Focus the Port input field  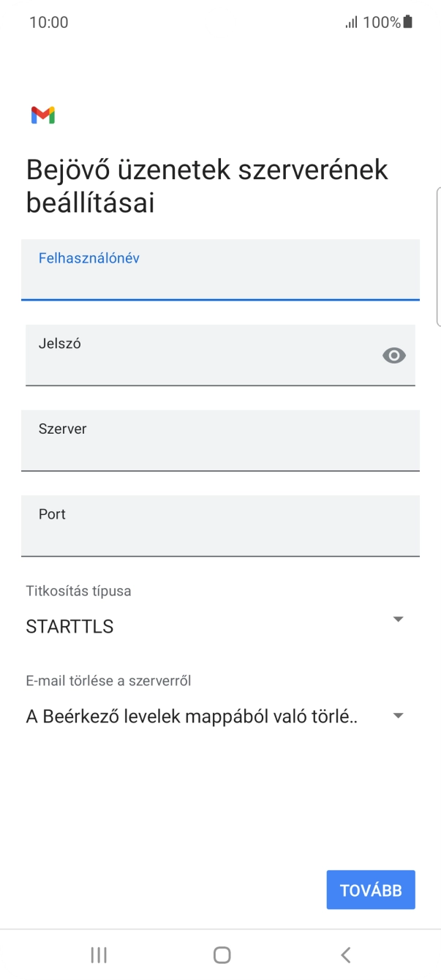219,526
